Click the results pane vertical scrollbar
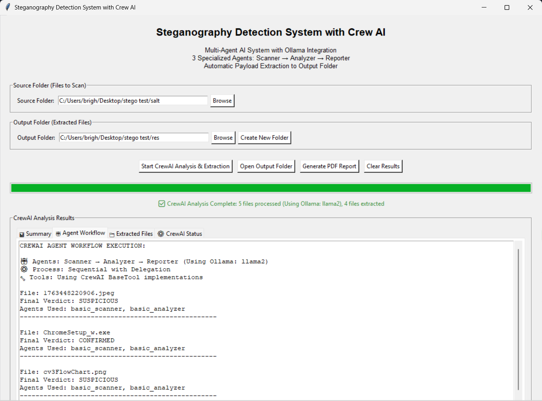The width and height of the screenshot is (542, 401). [x=518, y=319]
